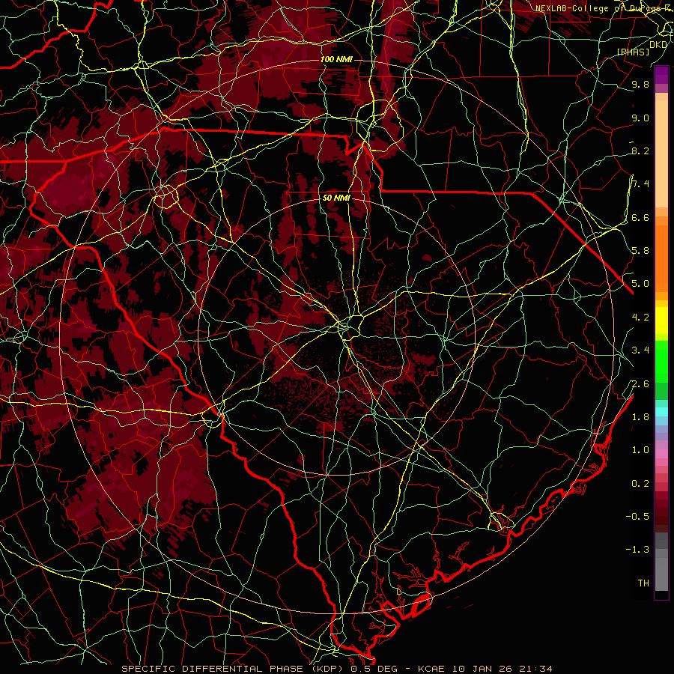Click the 9.8 scale value
674x674 pixels.
(x=640, y=85)
